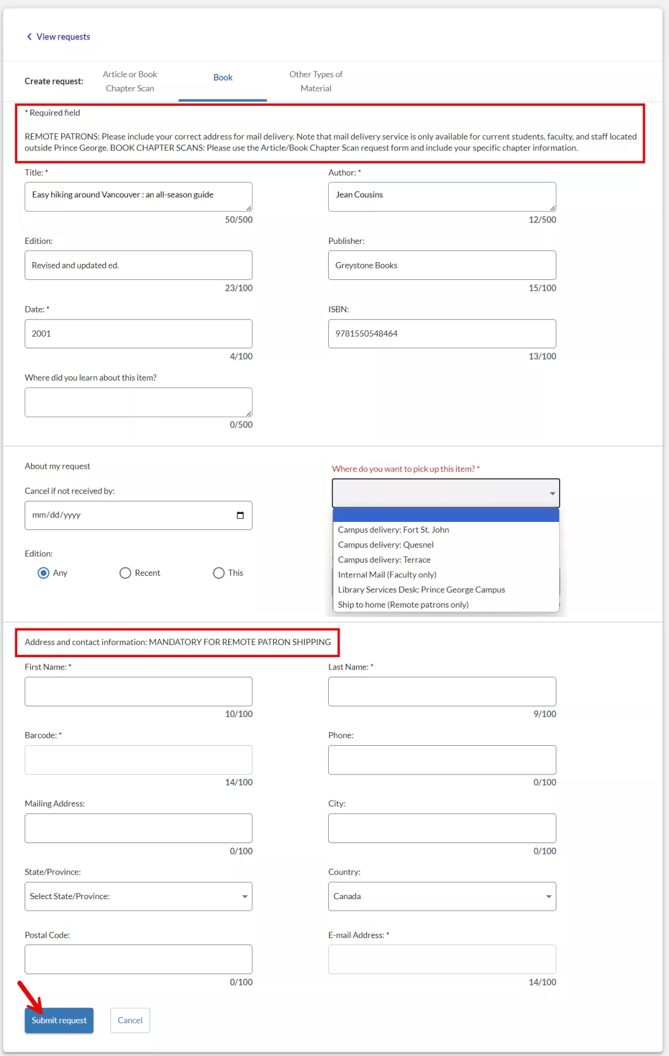
Task: Select the Any edition radio button
Action: click(43, 573)
